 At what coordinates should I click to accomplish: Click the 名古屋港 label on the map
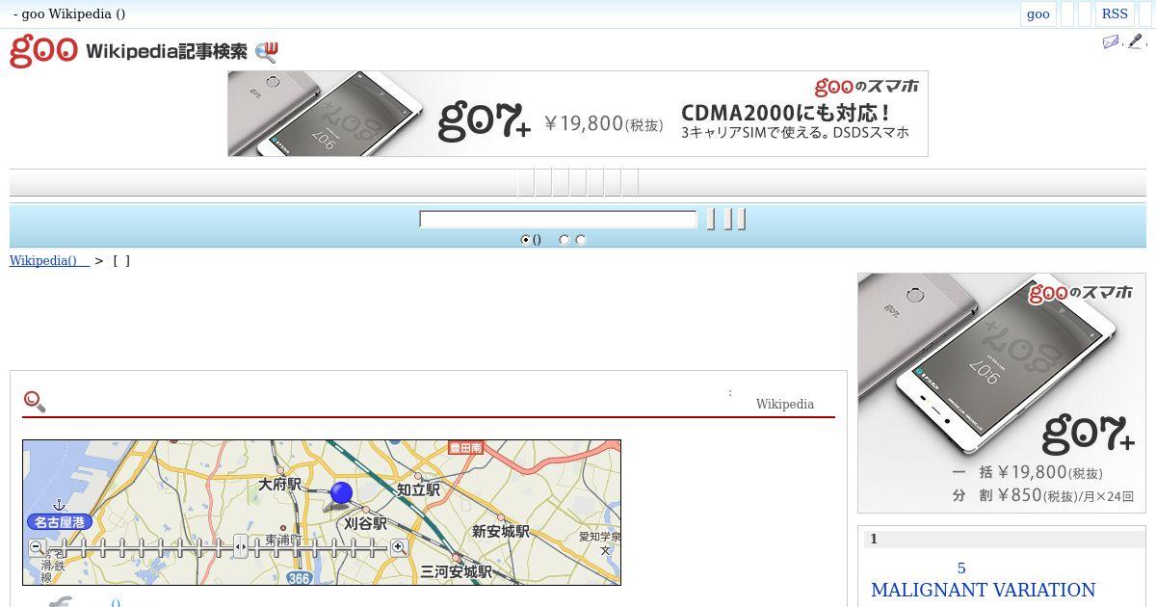[x=60, y=522]
